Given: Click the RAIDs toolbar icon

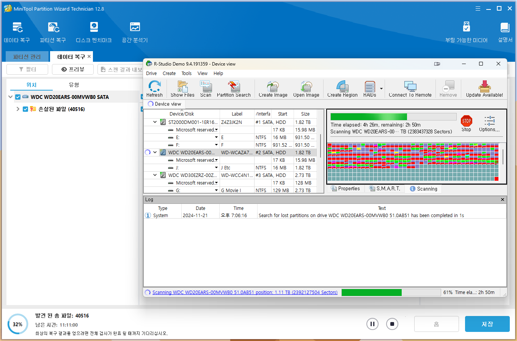Looking at the screenshot, I should [x=370, y=89].
